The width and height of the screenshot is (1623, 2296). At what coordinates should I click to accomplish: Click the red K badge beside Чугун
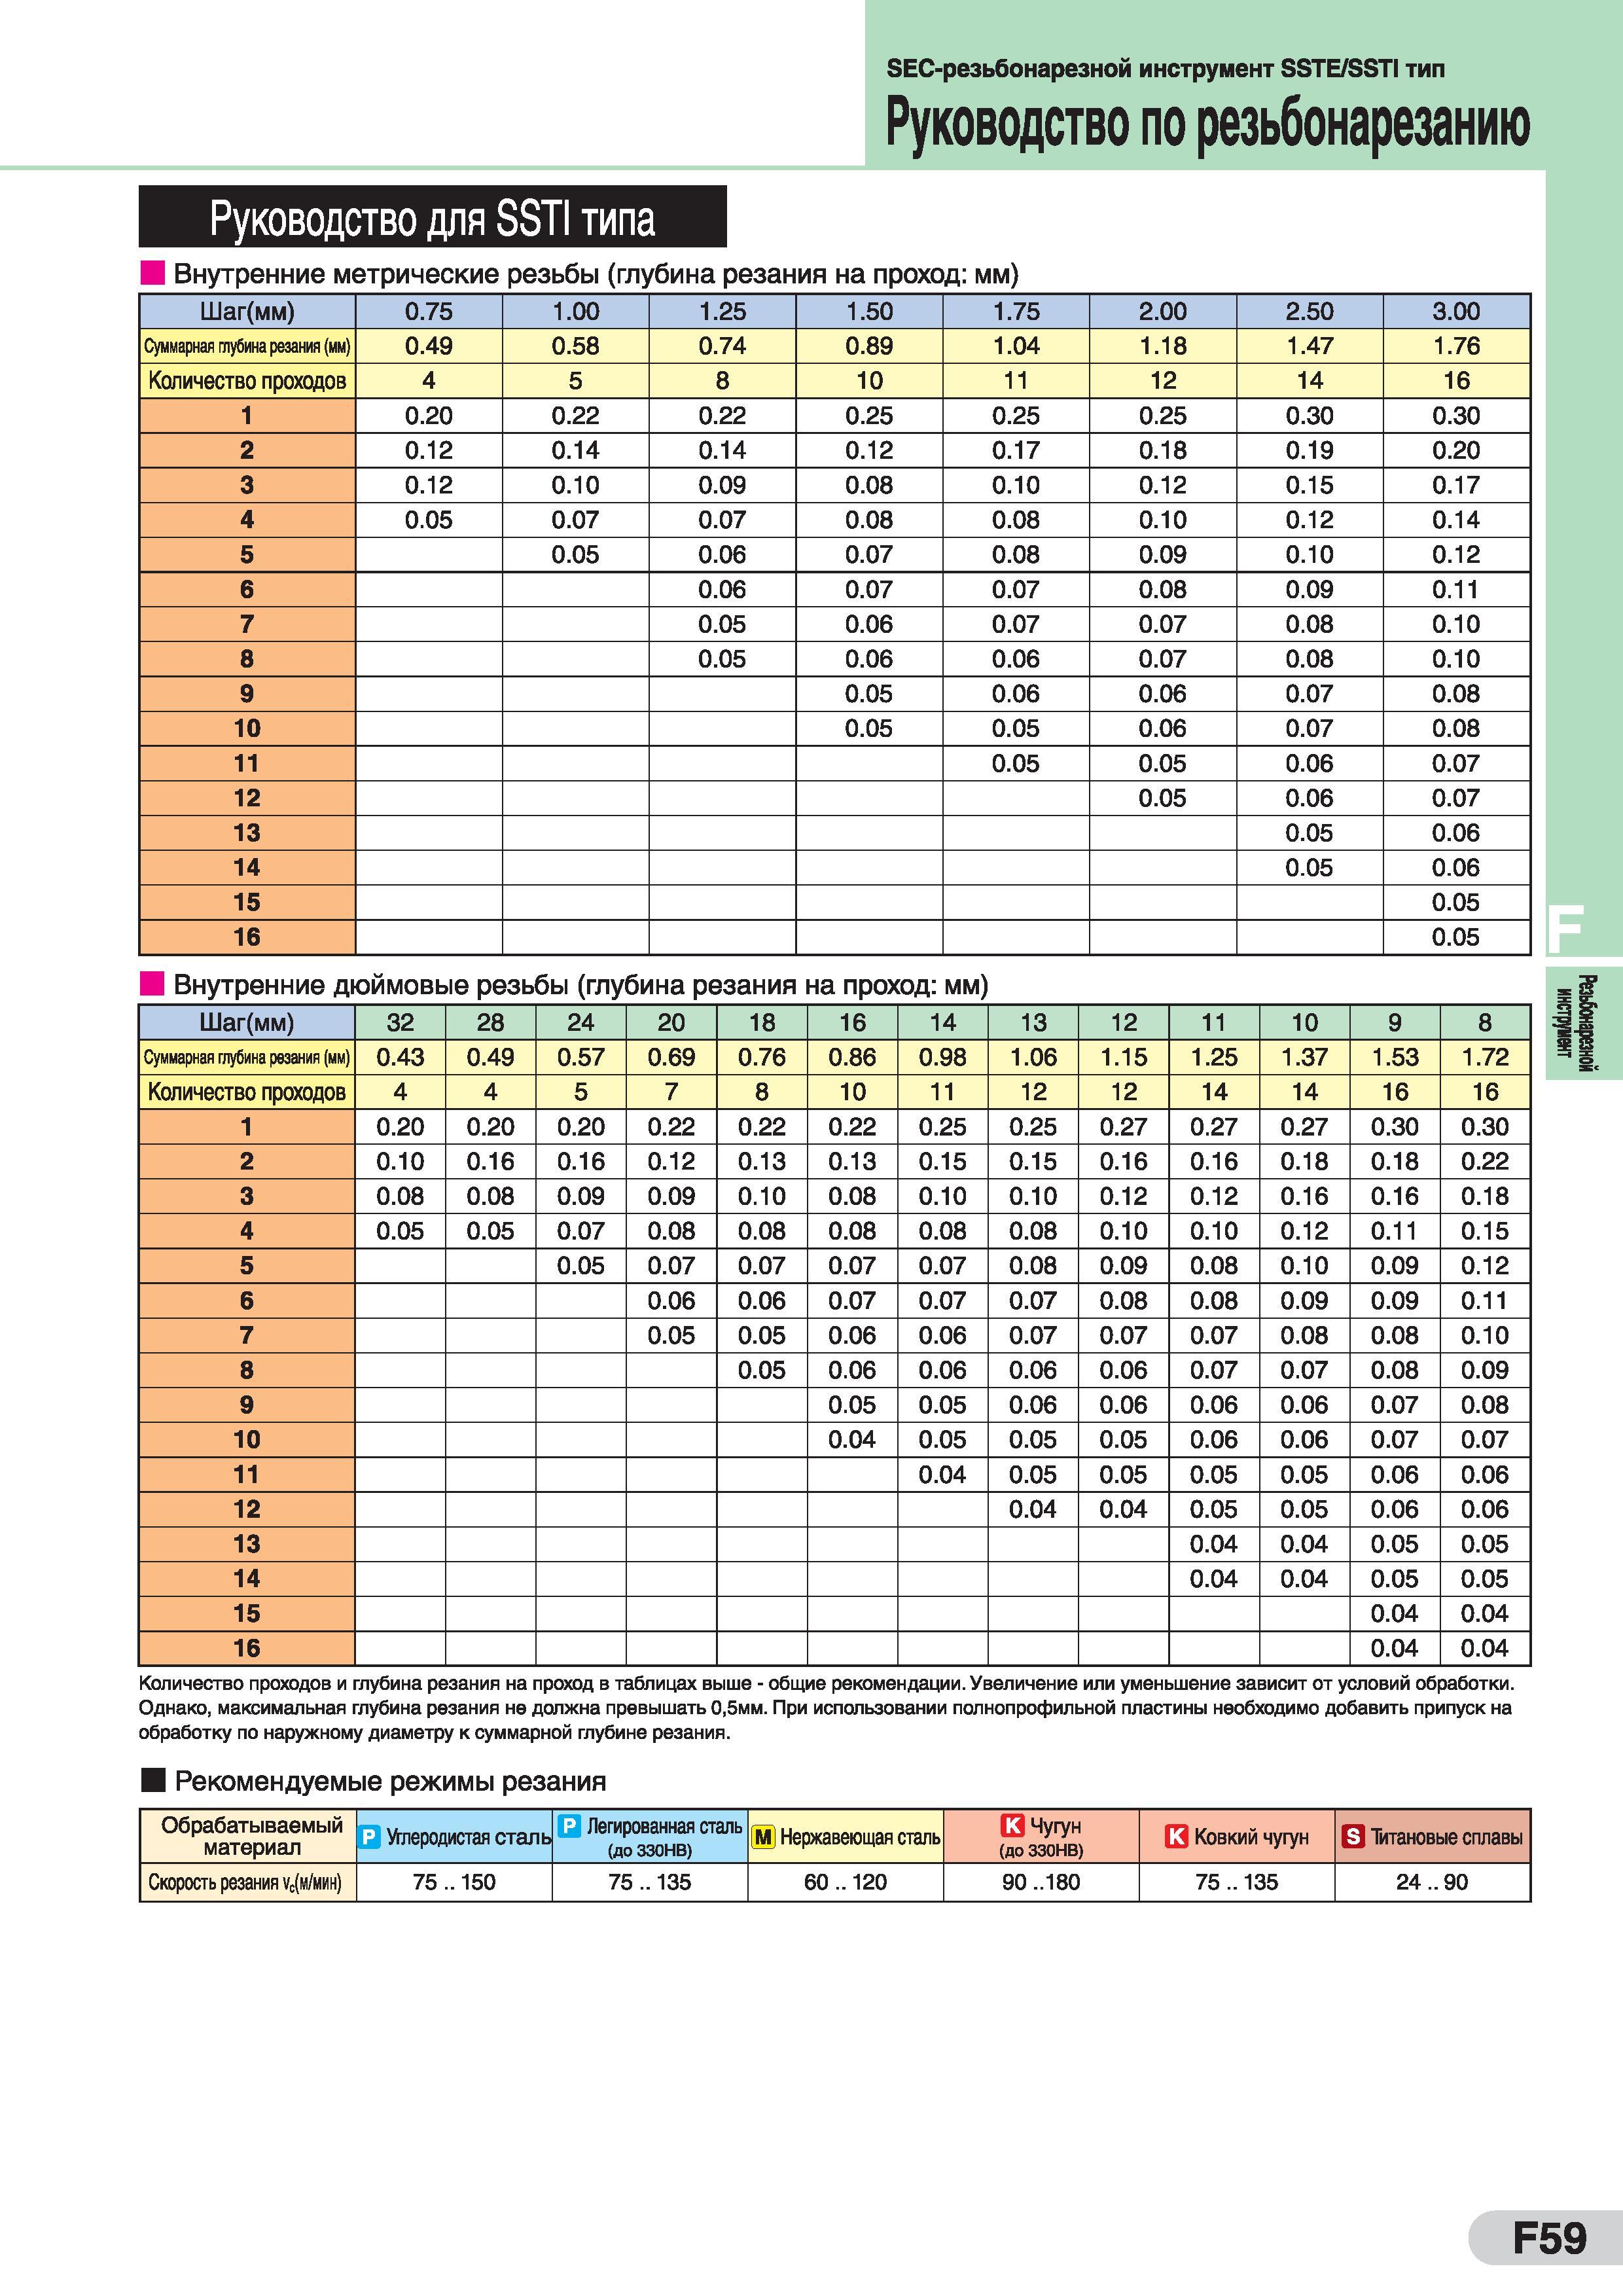tap(1012, 1825)
